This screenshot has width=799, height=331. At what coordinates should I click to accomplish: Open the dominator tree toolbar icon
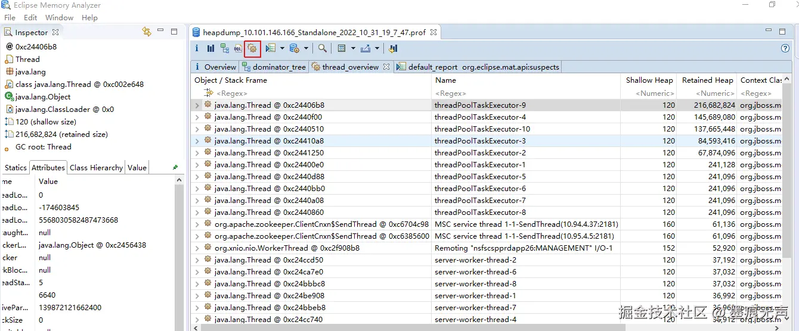224,48
